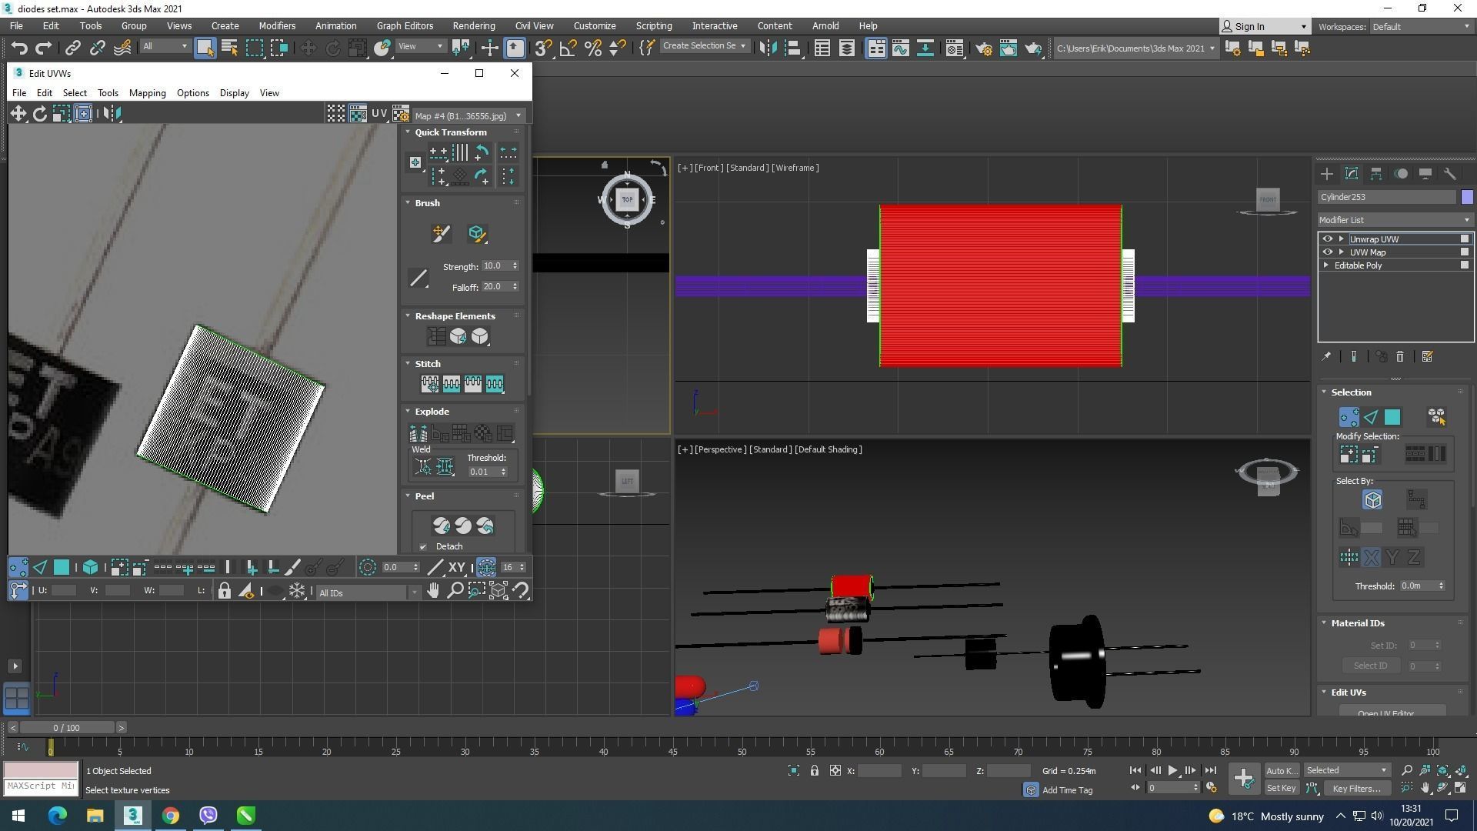Toggle Pin Stack in modifier panel
Screen dimensions: 1477x831
[x=1326, y=357]
